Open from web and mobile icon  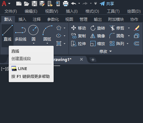50,4
